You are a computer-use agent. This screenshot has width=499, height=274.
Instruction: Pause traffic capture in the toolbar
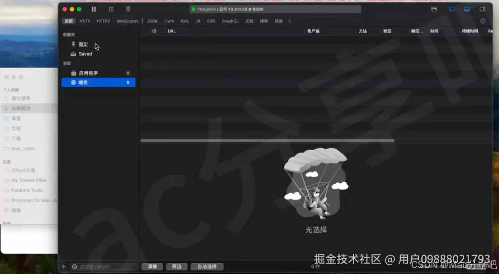[94, 9]
